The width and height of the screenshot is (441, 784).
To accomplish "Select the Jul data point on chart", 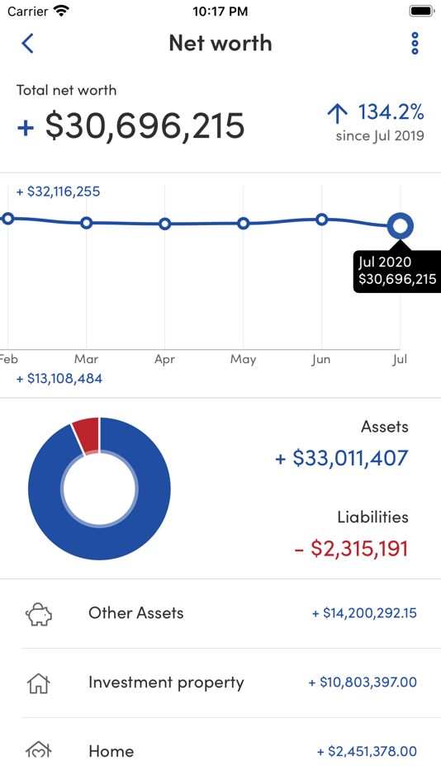I will coord(400,226).
